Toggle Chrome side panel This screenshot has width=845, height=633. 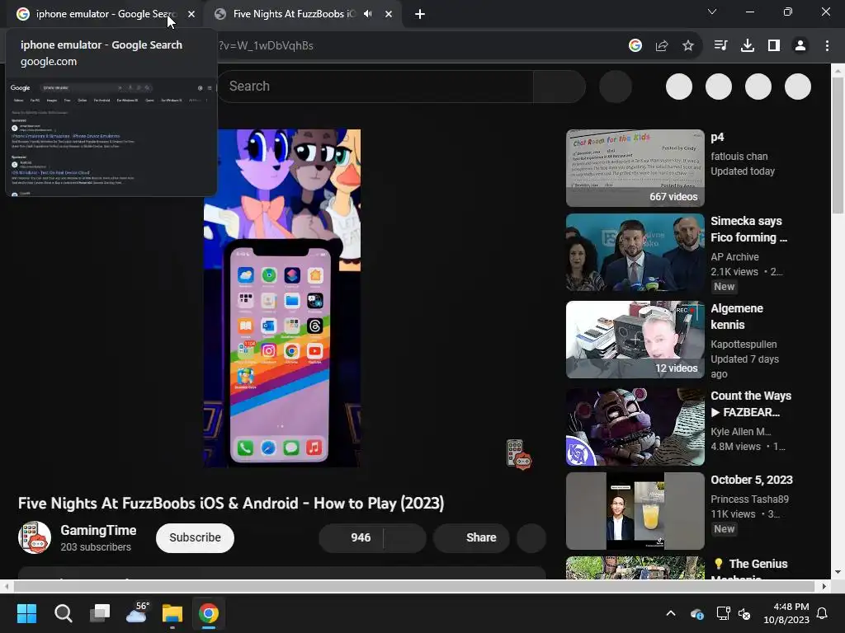pyautogui.click(x=774, y=46)
